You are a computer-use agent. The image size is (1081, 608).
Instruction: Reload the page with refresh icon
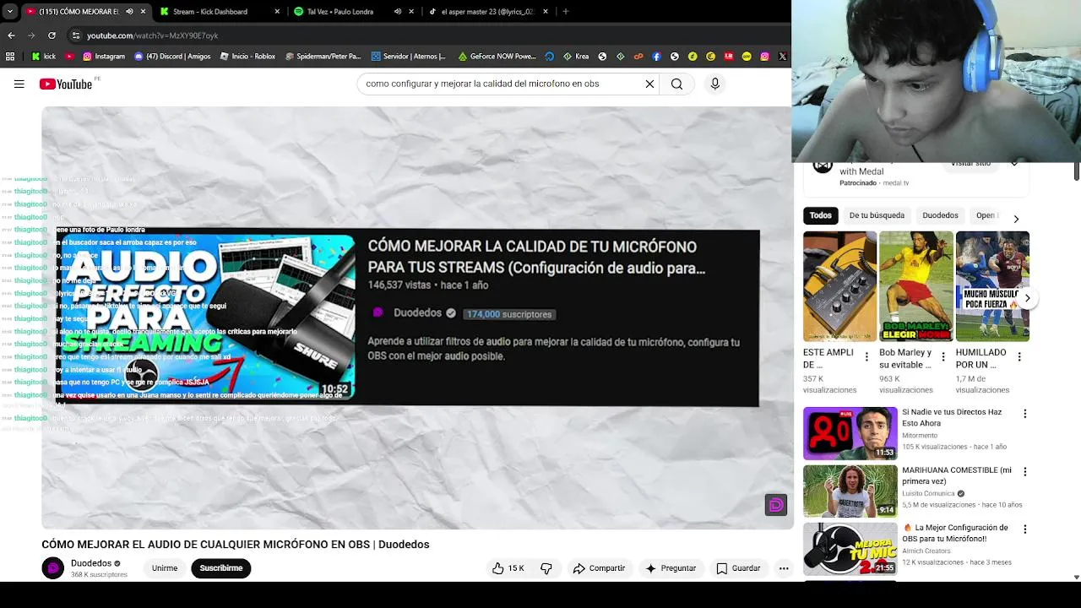tap(52, 35)
